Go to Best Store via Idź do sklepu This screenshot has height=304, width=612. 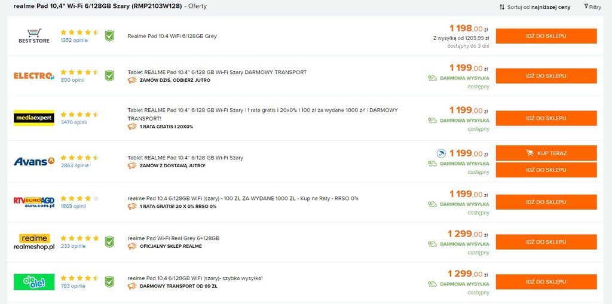tap(546, 36)
